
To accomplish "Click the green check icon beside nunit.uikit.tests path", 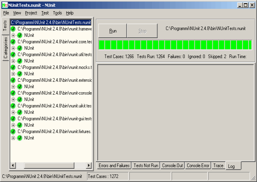I will (13, 106).
